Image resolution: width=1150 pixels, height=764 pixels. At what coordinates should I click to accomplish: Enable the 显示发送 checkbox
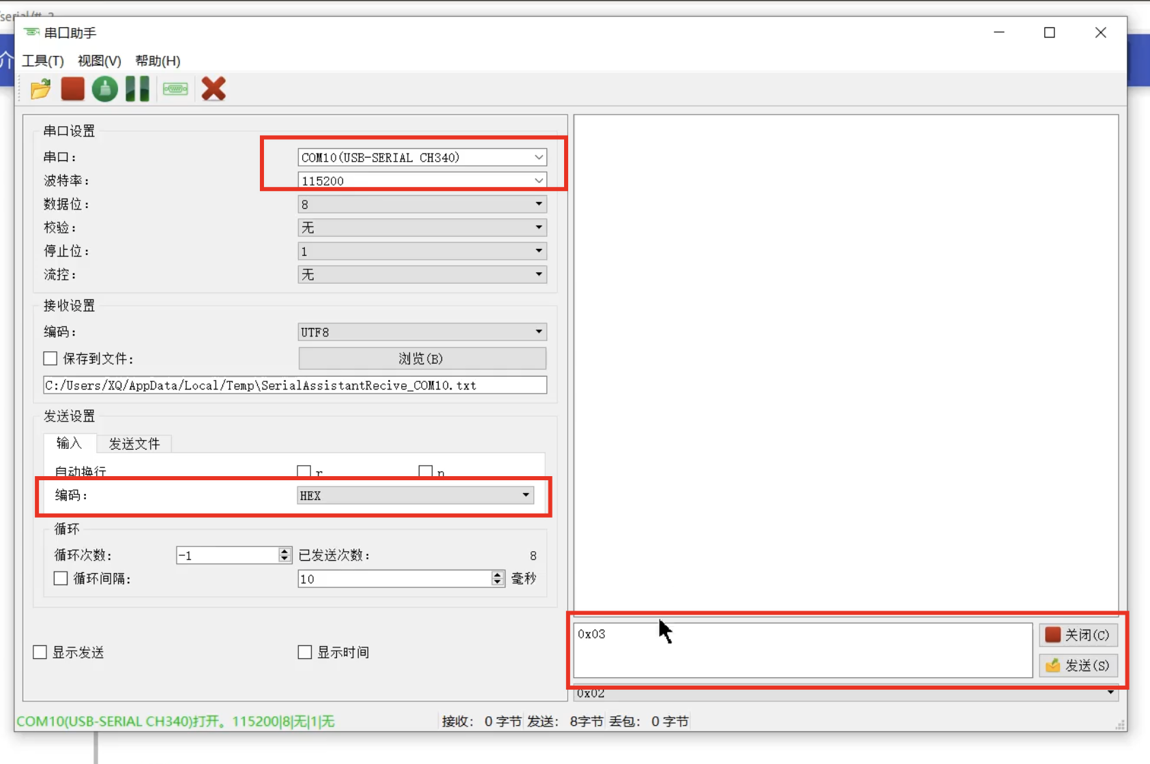(x=40, y=652)
